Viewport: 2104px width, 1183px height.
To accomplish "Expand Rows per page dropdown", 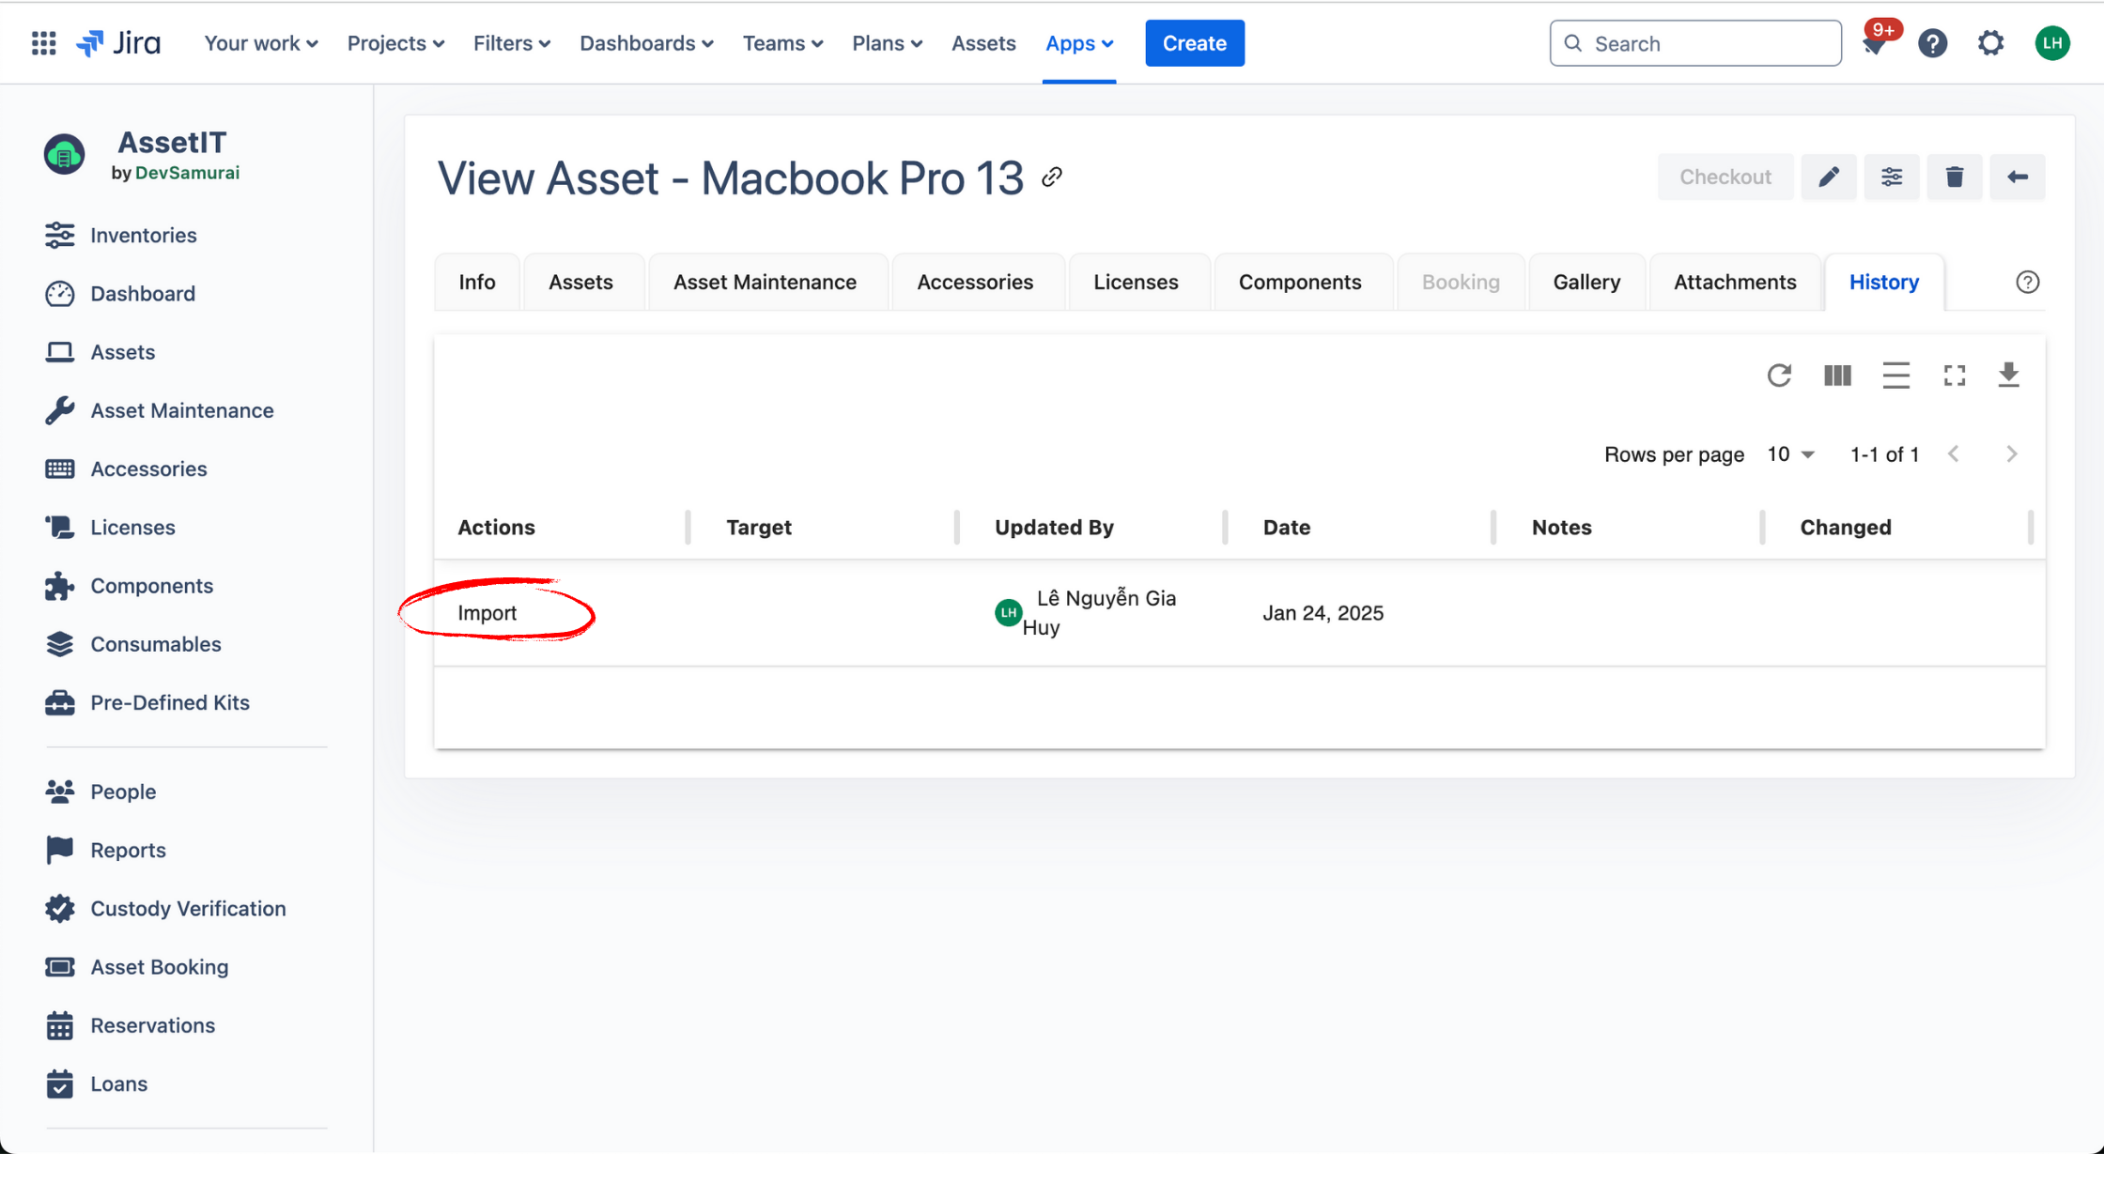I will (1790, 454).
